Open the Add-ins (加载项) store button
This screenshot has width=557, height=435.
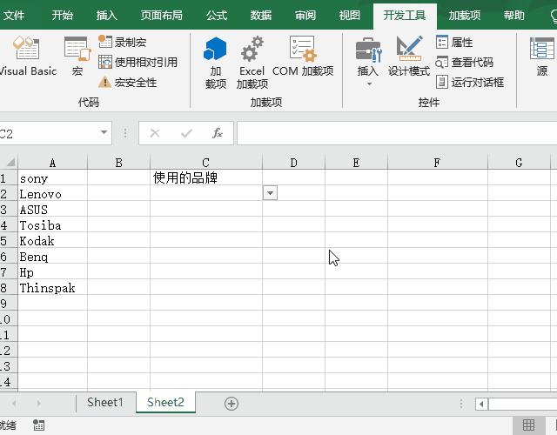[215, 63]
